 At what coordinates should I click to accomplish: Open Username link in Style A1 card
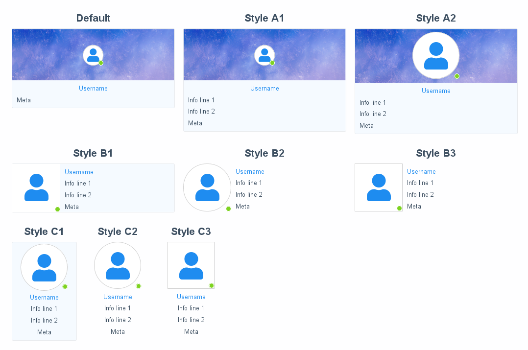click(x=264, y=89)
